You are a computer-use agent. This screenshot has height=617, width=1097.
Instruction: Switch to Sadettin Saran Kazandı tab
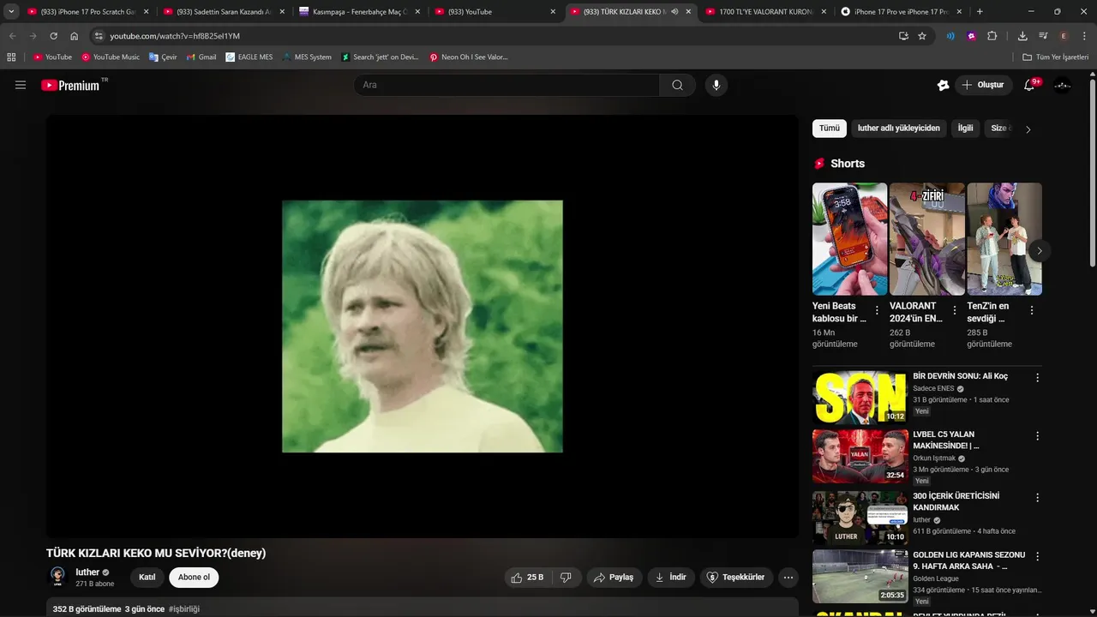224,12
